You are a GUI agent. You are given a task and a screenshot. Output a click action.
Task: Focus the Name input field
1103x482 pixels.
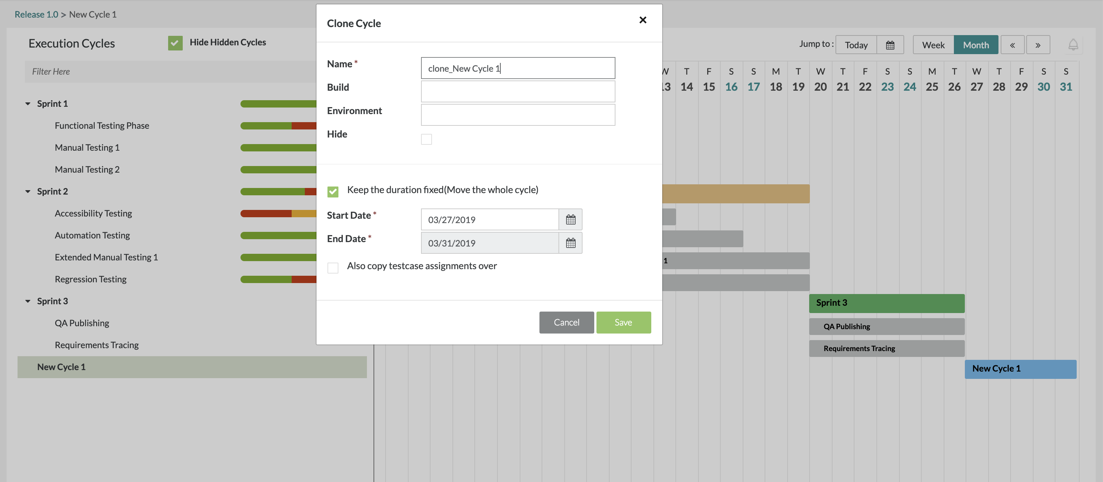pos(518,68)
